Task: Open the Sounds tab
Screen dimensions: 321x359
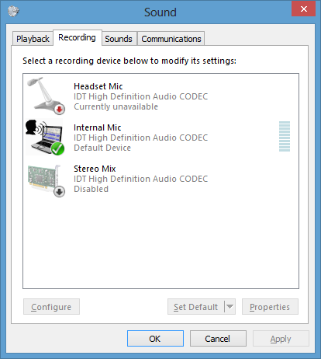Action: (x=119, y=39)
